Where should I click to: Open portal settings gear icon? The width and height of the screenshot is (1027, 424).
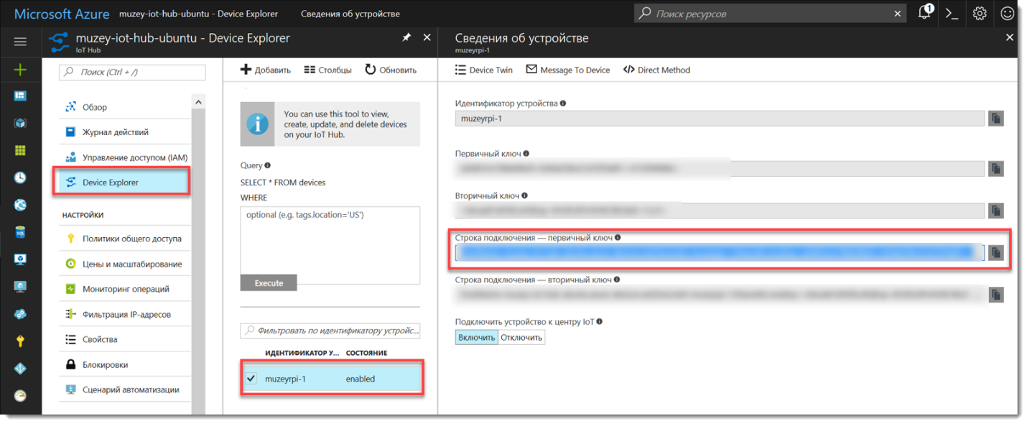point(980,13)
